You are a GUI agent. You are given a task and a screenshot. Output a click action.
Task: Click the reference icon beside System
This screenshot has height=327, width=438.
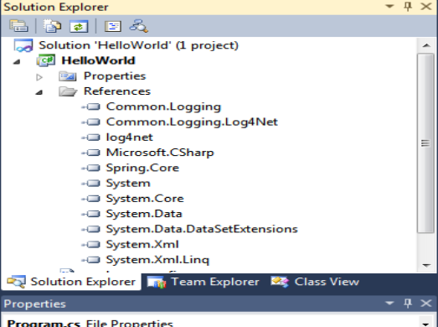(x=90, y=184)
